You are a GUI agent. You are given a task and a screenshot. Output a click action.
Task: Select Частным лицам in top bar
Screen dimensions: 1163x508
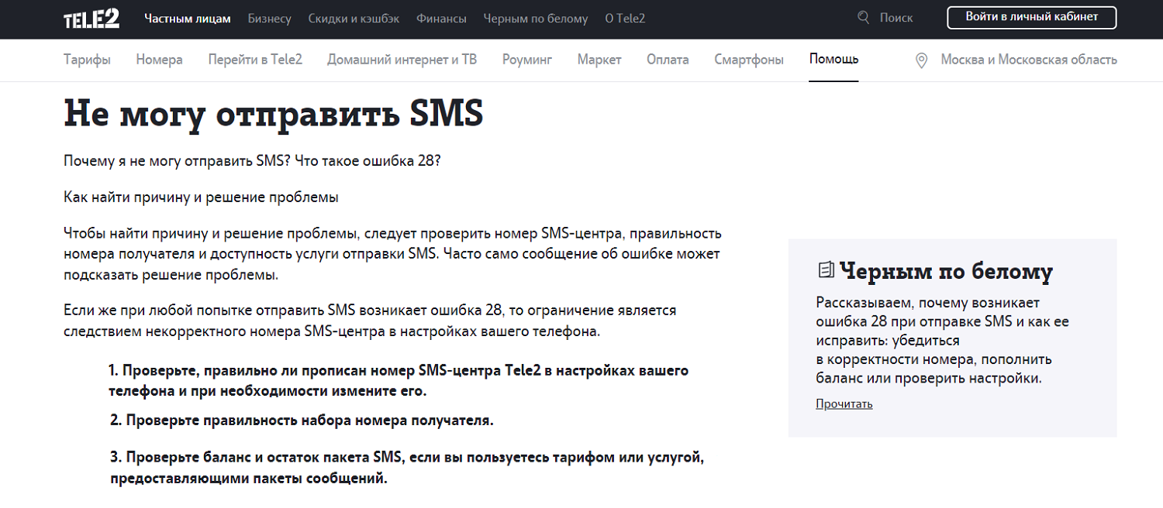(x=188, y=18)
